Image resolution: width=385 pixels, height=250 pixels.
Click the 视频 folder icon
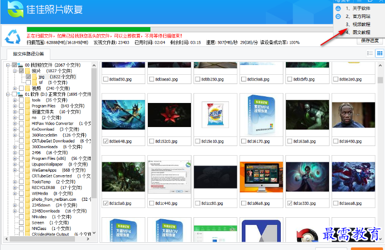tap(28, 88)
